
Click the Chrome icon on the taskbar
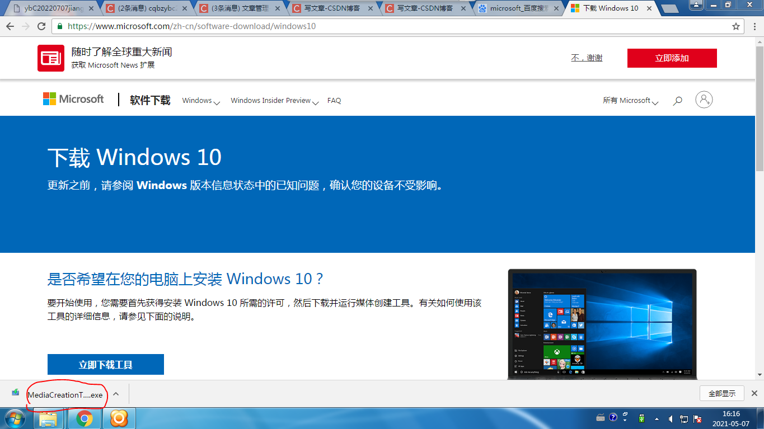tap(85, 418)
